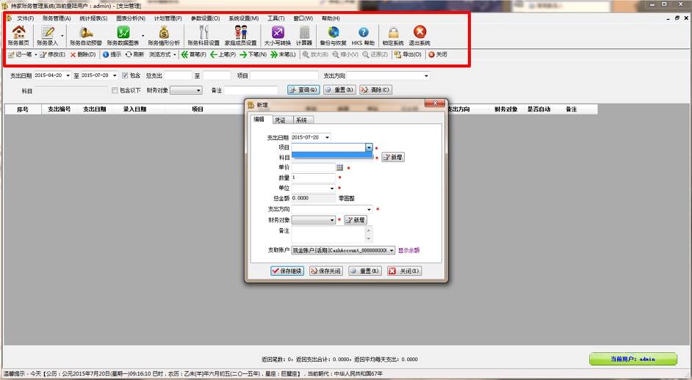Click the 清除(C) button
This screenshot has width=692, height=380.
pos(375,90)
